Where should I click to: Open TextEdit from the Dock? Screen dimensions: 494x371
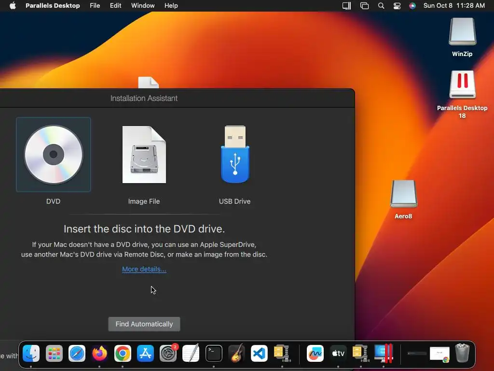[191, 353]
